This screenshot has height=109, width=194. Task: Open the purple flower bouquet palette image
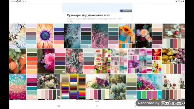[x=97, y=87]
